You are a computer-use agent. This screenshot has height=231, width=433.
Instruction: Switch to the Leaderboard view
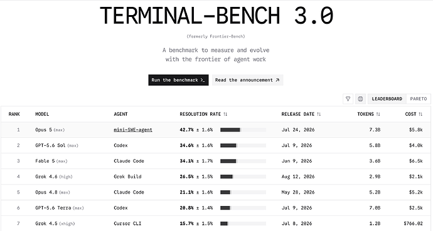[x=387, y=99]
